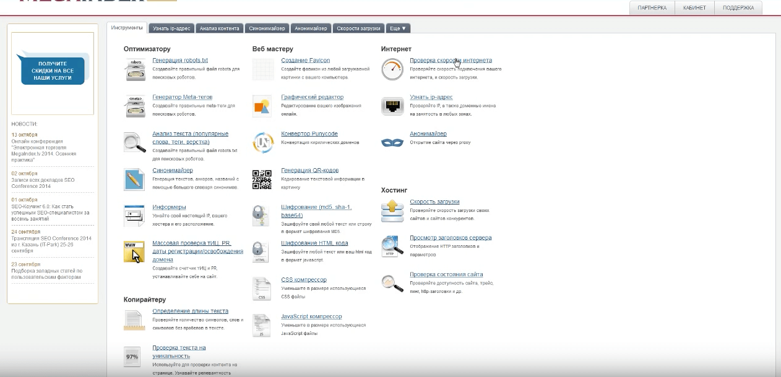This screenshot has width=781, height=377.
Task: Switch to the "Синонимайзер" tab
Action: (x=267, y=28)
